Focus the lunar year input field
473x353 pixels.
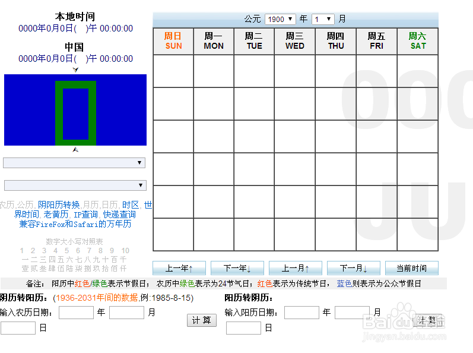click(76, 313)
